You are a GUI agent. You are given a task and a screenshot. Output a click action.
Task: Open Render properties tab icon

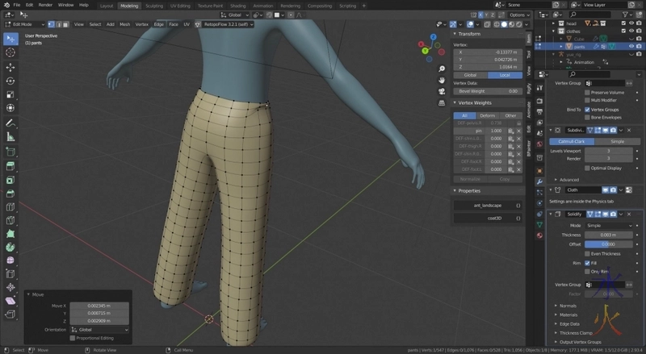tap(539, 101)
